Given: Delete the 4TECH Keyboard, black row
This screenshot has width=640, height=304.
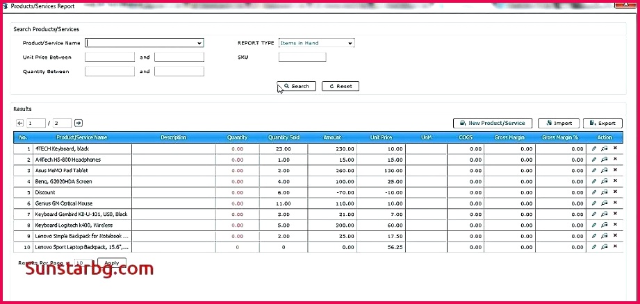Looking at the screenshot, I should click(615, 149).
